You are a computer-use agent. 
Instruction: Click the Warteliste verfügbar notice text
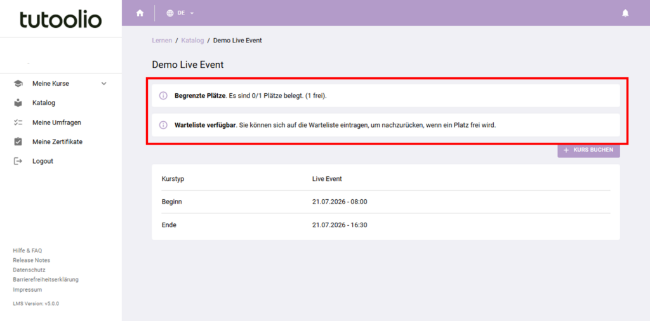(335, 125)
